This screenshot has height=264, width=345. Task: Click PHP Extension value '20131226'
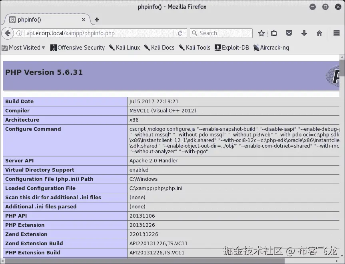(142, 225)
